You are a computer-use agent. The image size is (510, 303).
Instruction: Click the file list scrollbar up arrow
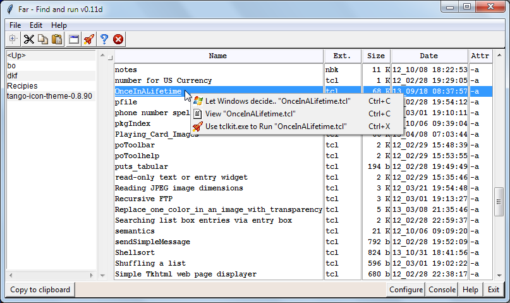click(x=499, y=56)
